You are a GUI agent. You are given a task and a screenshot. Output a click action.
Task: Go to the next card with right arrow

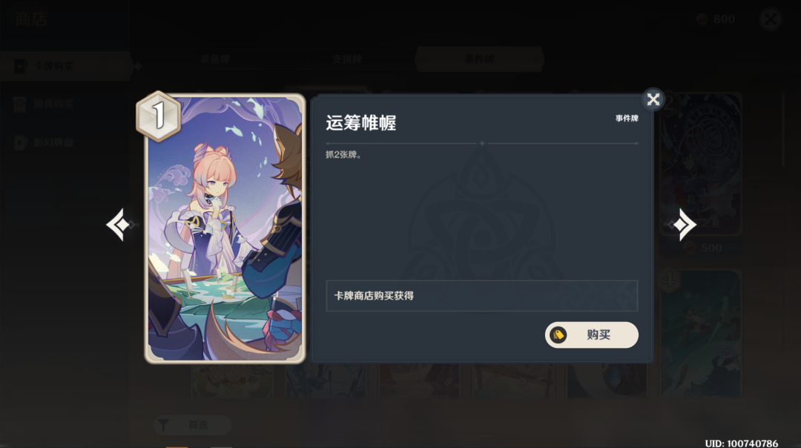(684, 225)
